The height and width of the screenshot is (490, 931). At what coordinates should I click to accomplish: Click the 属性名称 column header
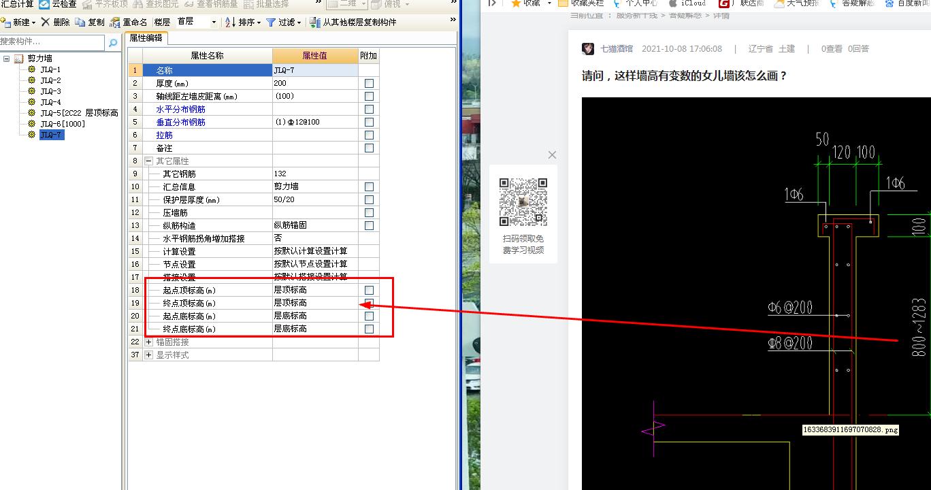click(x=207, y=56)
